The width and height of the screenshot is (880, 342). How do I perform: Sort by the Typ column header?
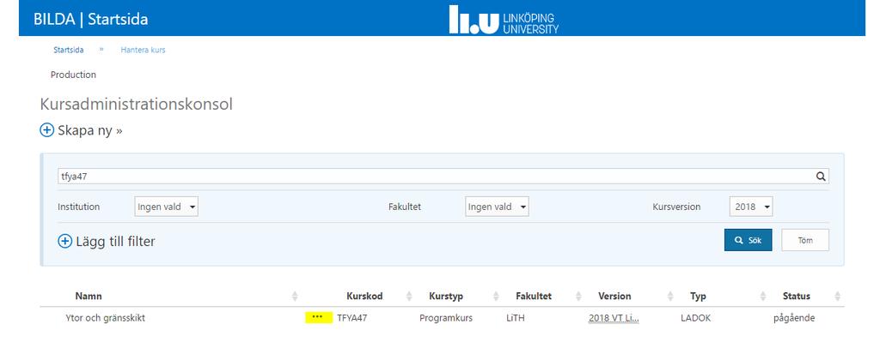point(698,297)
